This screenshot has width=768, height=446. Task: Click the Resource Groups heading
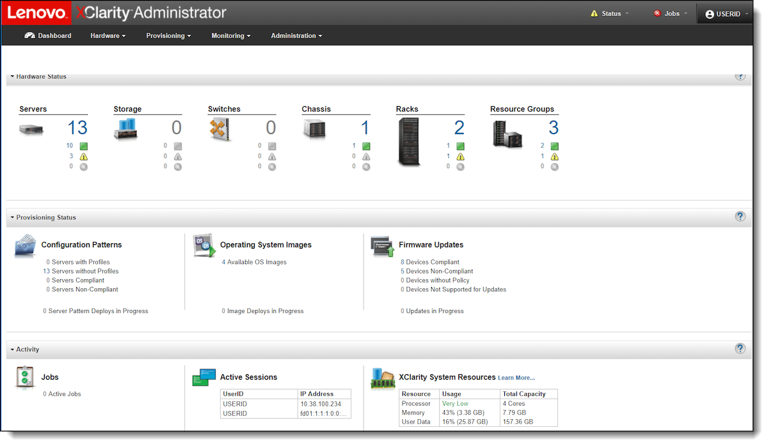[522, 109]
